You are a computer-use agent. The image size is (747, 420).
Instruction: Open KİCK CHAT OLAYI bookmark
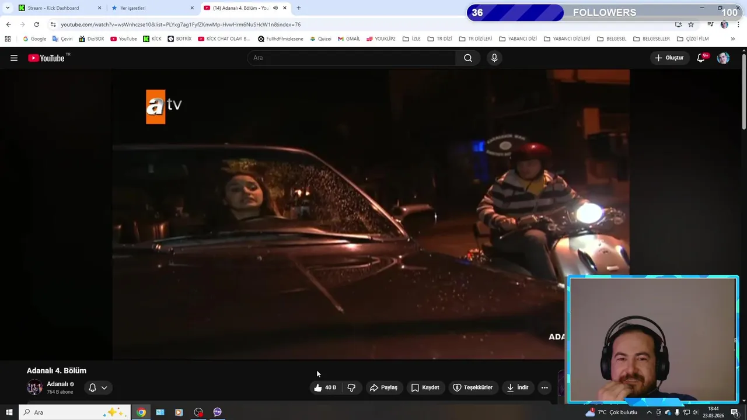point(224,39)
